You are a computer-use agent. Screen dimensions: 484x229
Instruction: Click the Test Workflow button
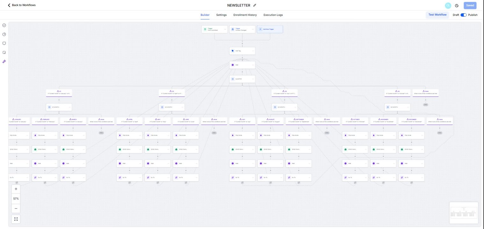437,15
